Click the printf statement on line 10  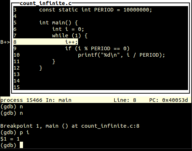click(122, 55)
